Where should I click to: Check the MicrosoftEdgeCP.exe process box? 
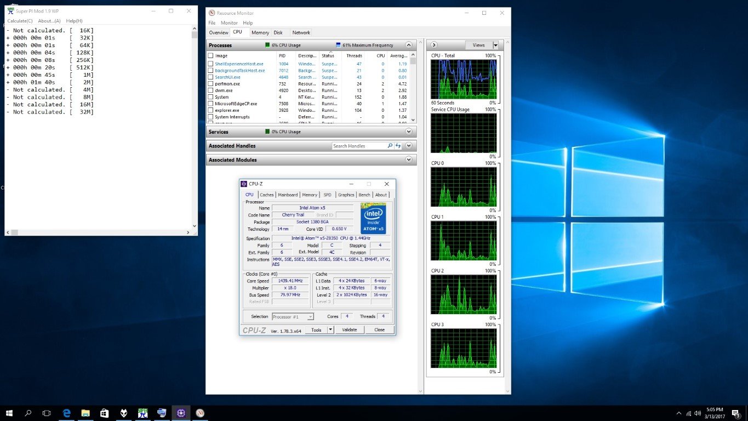click(x=210, y=104)
